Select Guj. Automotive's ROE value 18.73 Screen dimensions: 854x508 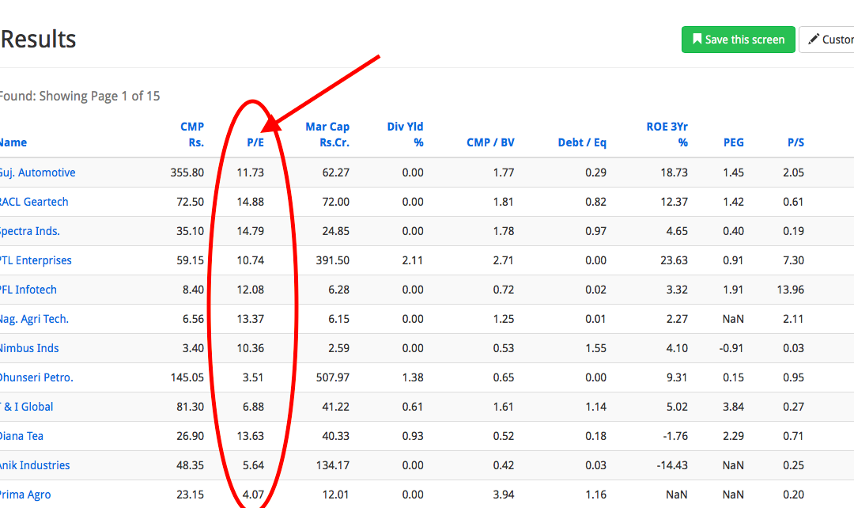tap(675, 172)
